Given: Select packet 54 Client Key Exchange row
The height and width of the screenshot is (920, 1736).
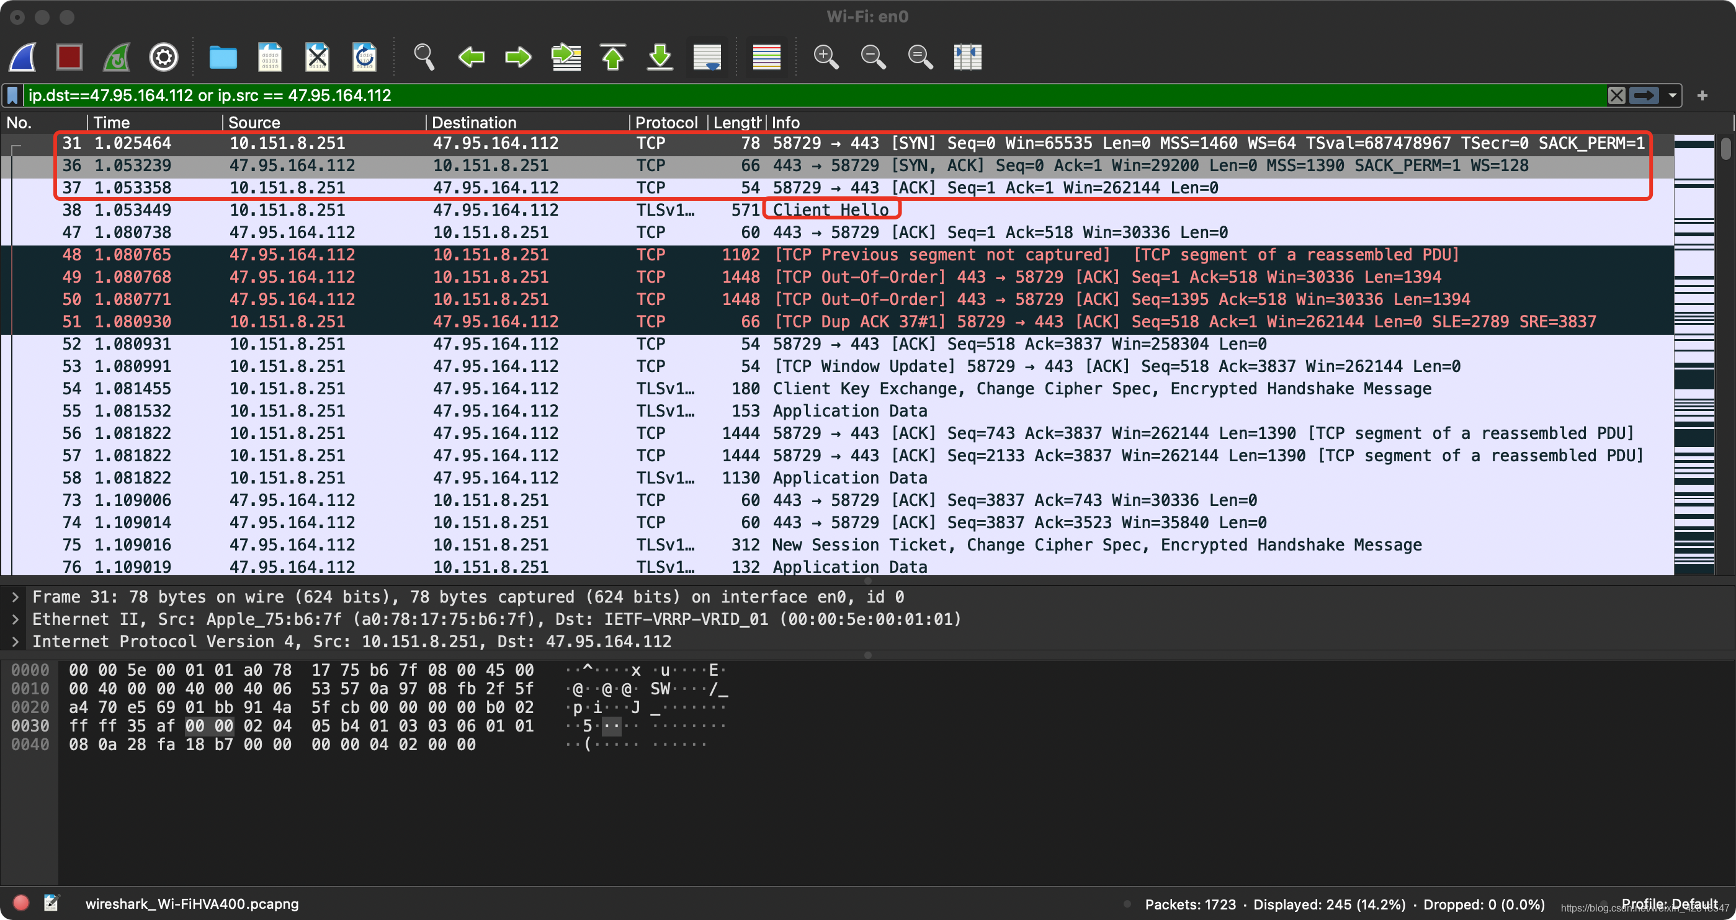Looking at the screenshot, I should 837,389.
